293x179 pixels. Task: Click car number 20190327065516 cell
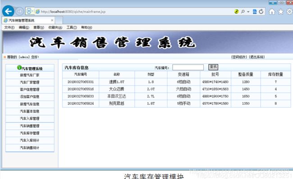81,89
